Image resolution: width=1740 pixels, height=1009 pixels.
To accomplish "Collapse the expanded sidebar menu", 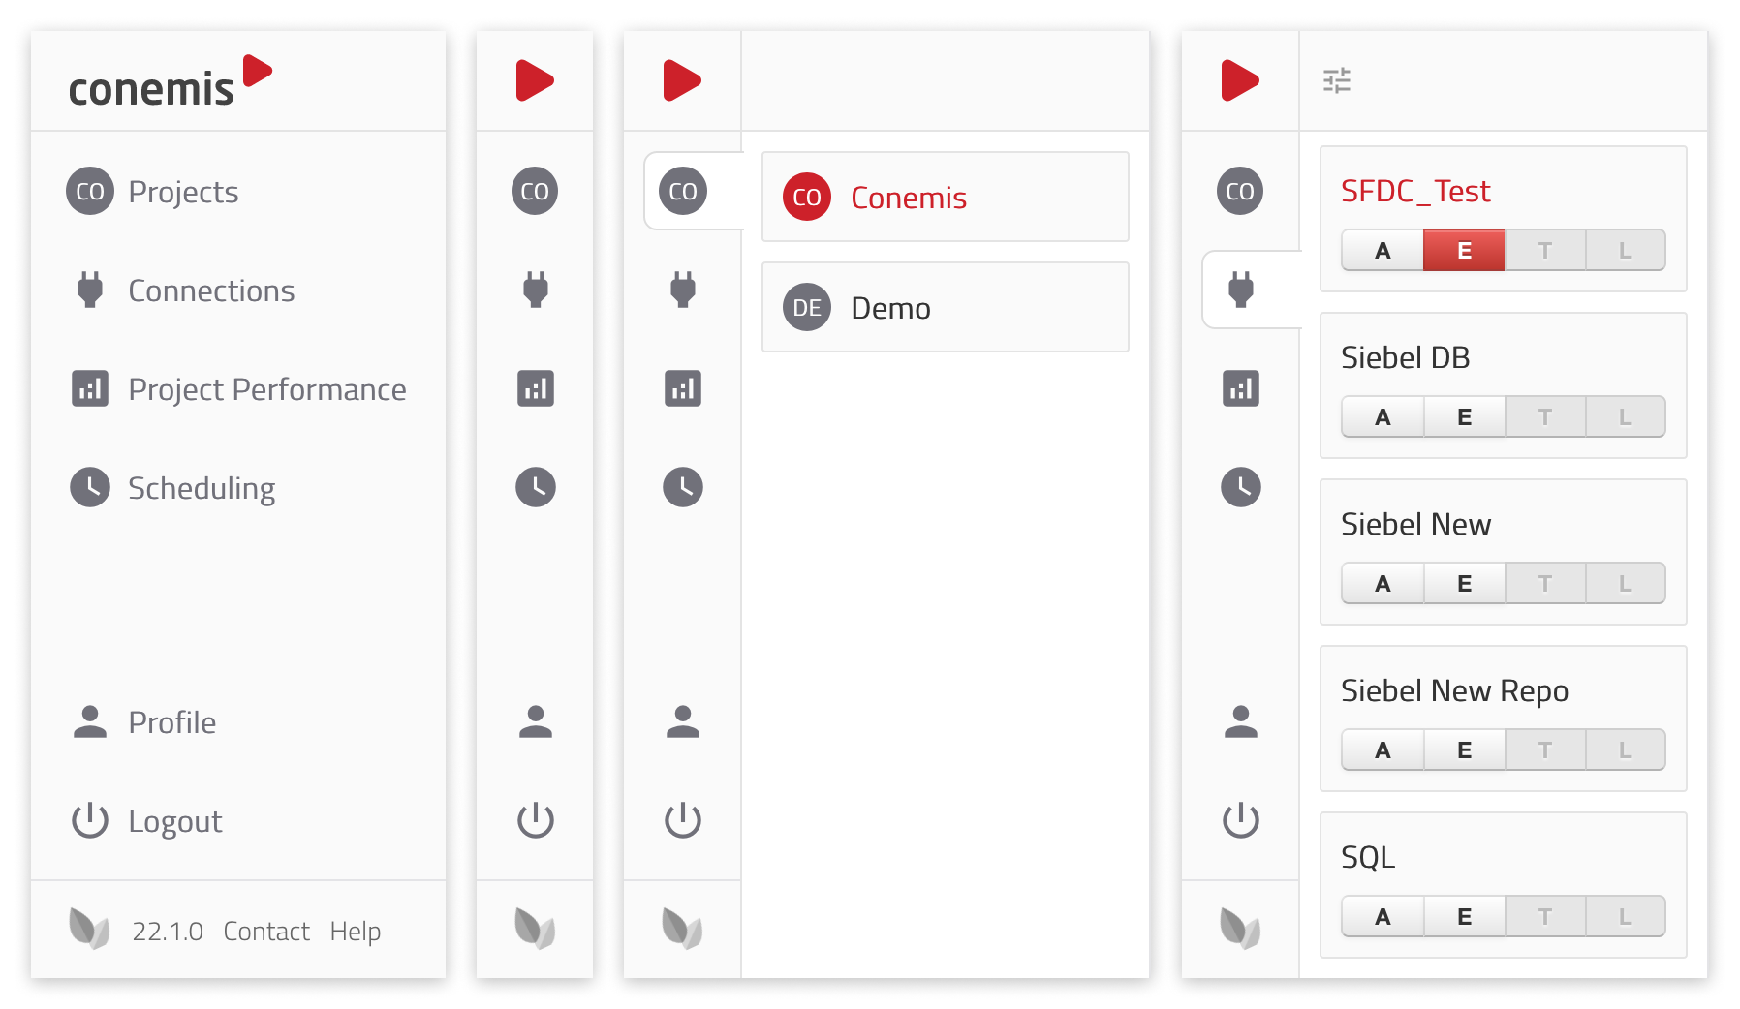I will coord(535,80).
